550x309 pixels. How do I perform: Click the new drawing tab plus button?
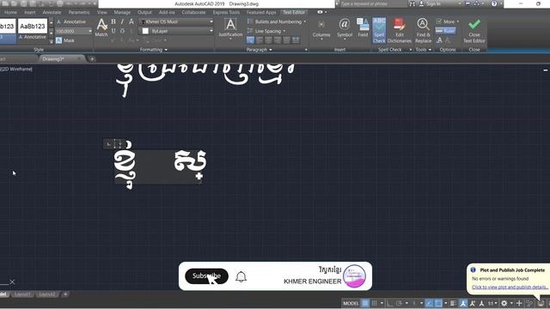92,59
